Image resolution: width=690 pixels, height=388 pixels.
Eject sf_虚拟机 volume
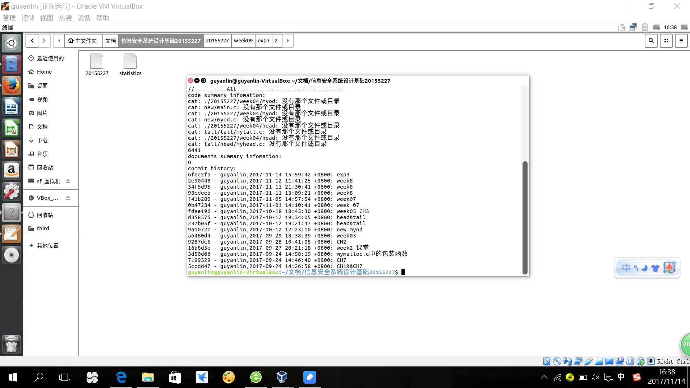pos(68,181)
